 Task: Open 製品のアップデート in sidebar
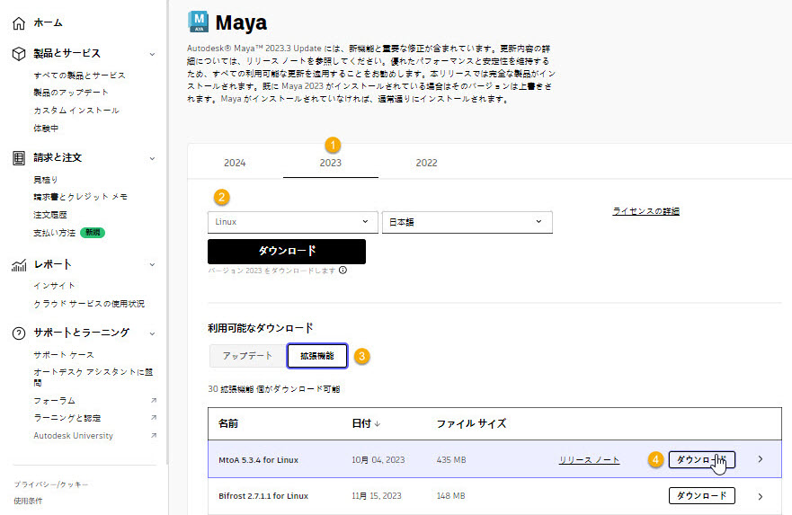[71, 93]
